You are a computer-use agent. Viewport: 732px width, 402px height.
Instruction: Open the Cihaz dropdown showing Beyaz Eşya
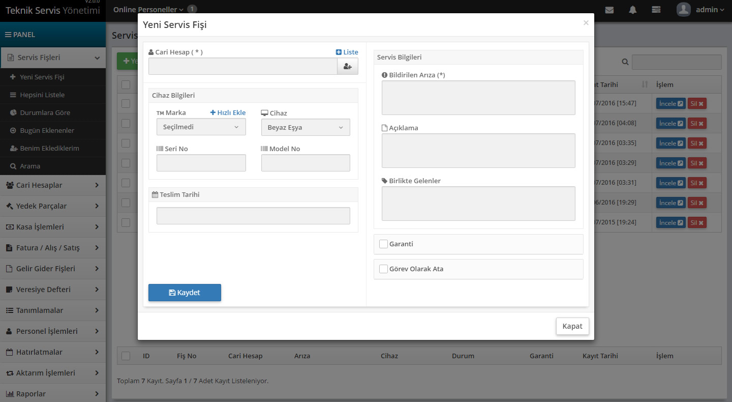tap(305, 127)
